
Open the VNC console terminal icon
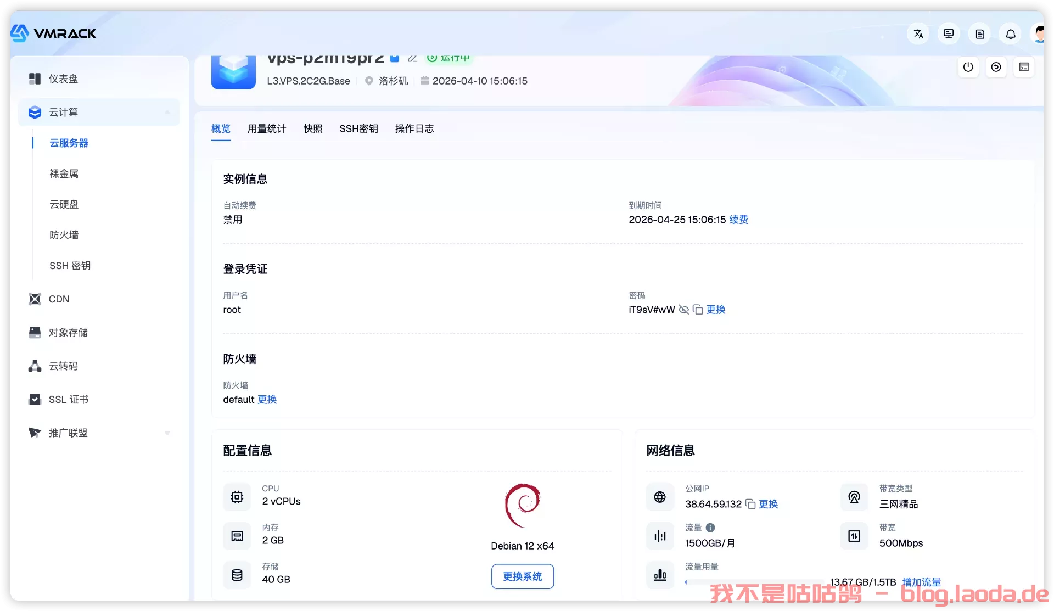coord(1025,67)
